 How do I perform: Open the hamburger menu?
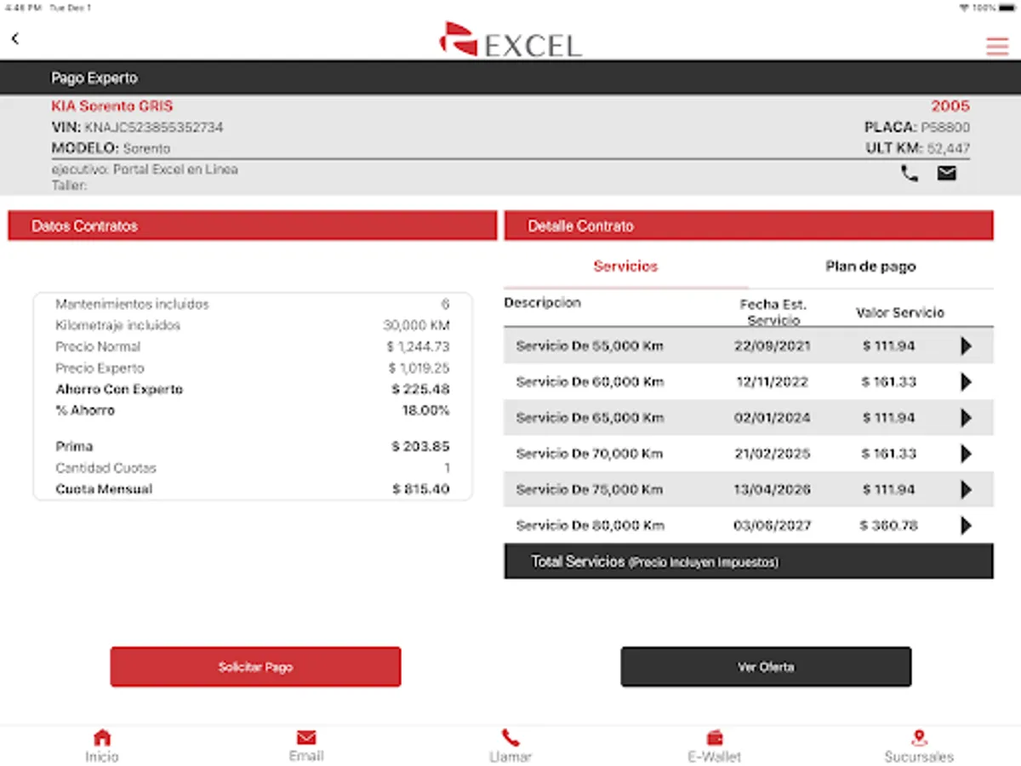click(x=997, y=47)
